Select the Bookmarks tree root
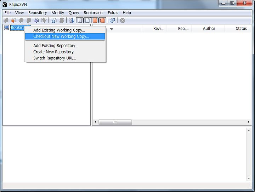 pos(17,28)
